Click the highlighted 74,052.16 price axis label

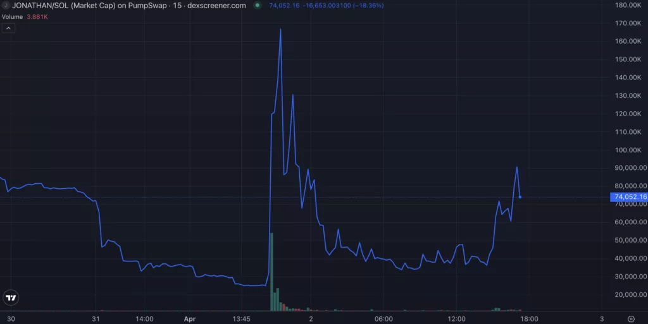(x=628, y=197)
